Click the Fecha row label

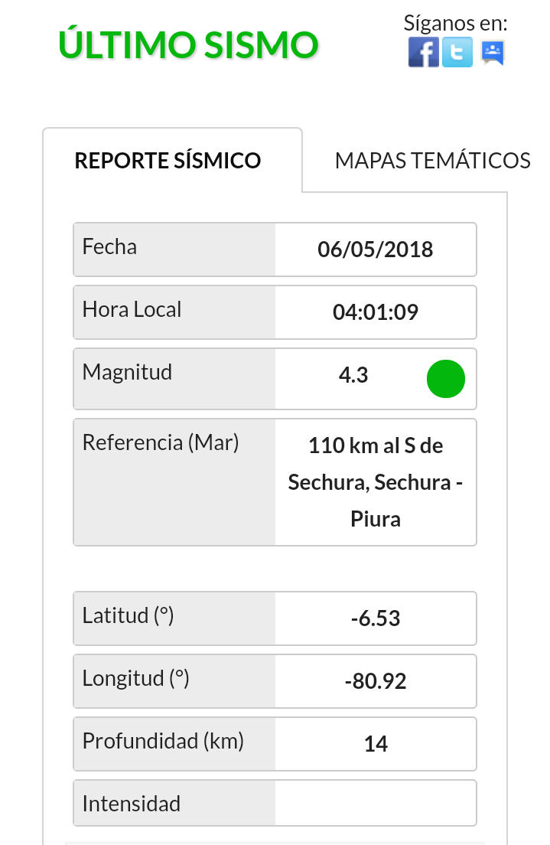point(109,247)
